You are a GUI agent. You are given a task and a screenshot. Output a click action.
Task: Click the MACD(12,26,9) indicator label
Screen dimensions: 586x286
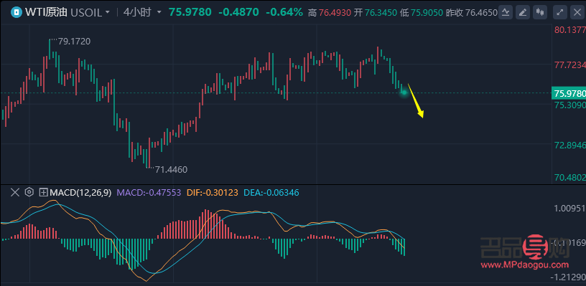pos(80,193)
